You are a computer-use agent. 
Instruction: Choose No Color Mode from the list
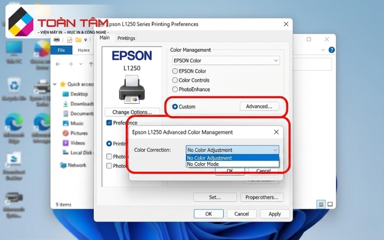232,164
